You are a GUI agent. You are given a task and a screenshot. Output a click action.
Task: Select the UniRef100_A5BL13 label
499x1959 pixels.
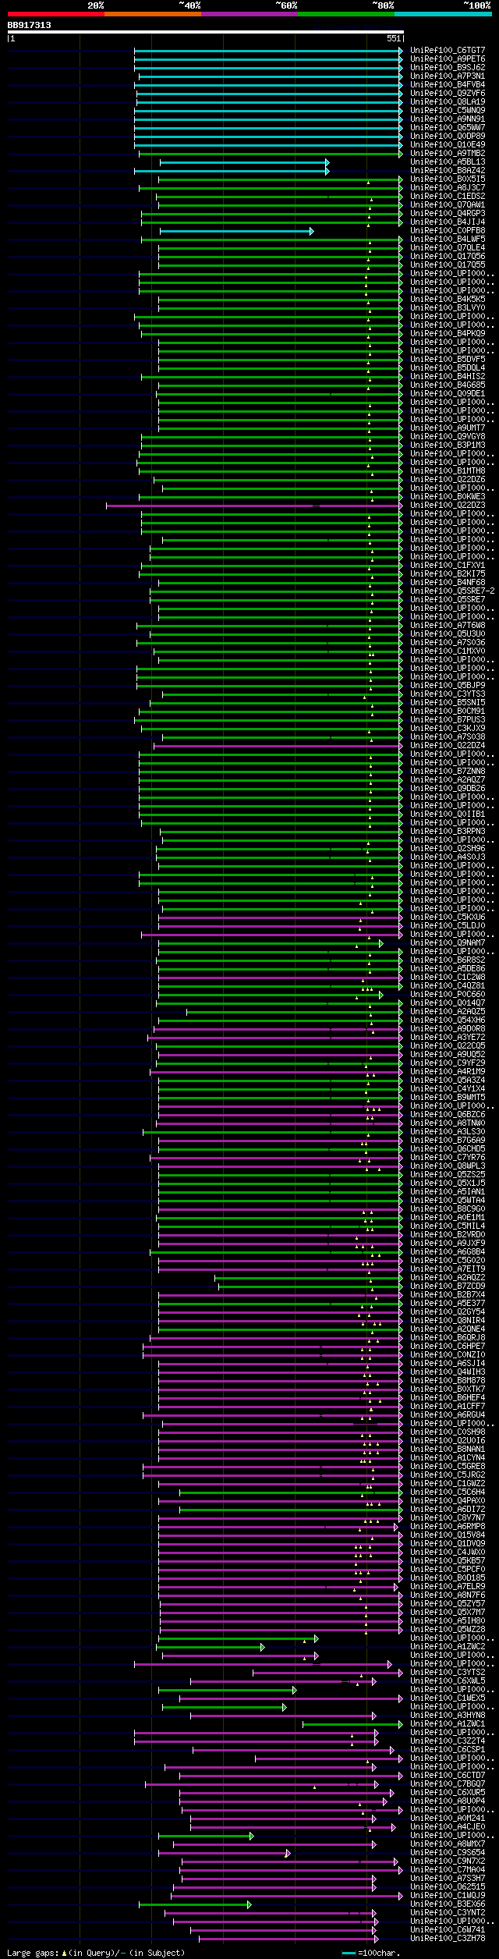[x=448, y=162]
